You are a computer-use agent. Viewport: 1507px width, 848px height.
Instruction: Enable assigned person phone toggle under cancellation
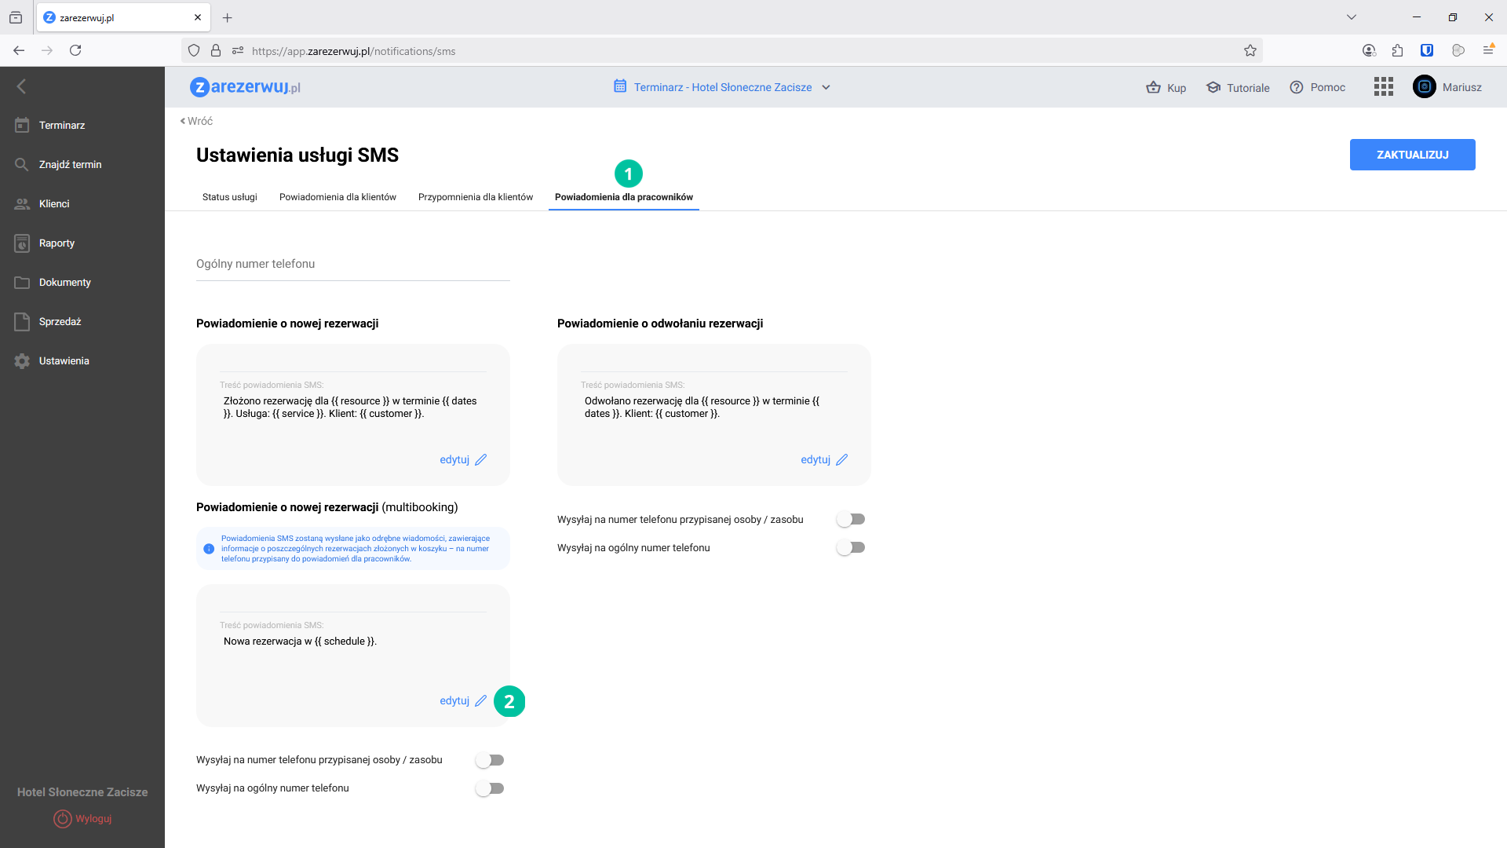point(851,520)
